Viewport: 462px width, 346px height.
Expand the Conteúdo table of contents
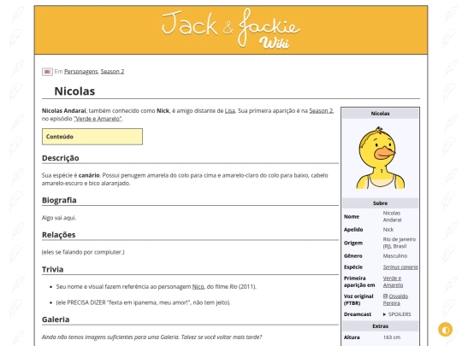coord(92,137)
